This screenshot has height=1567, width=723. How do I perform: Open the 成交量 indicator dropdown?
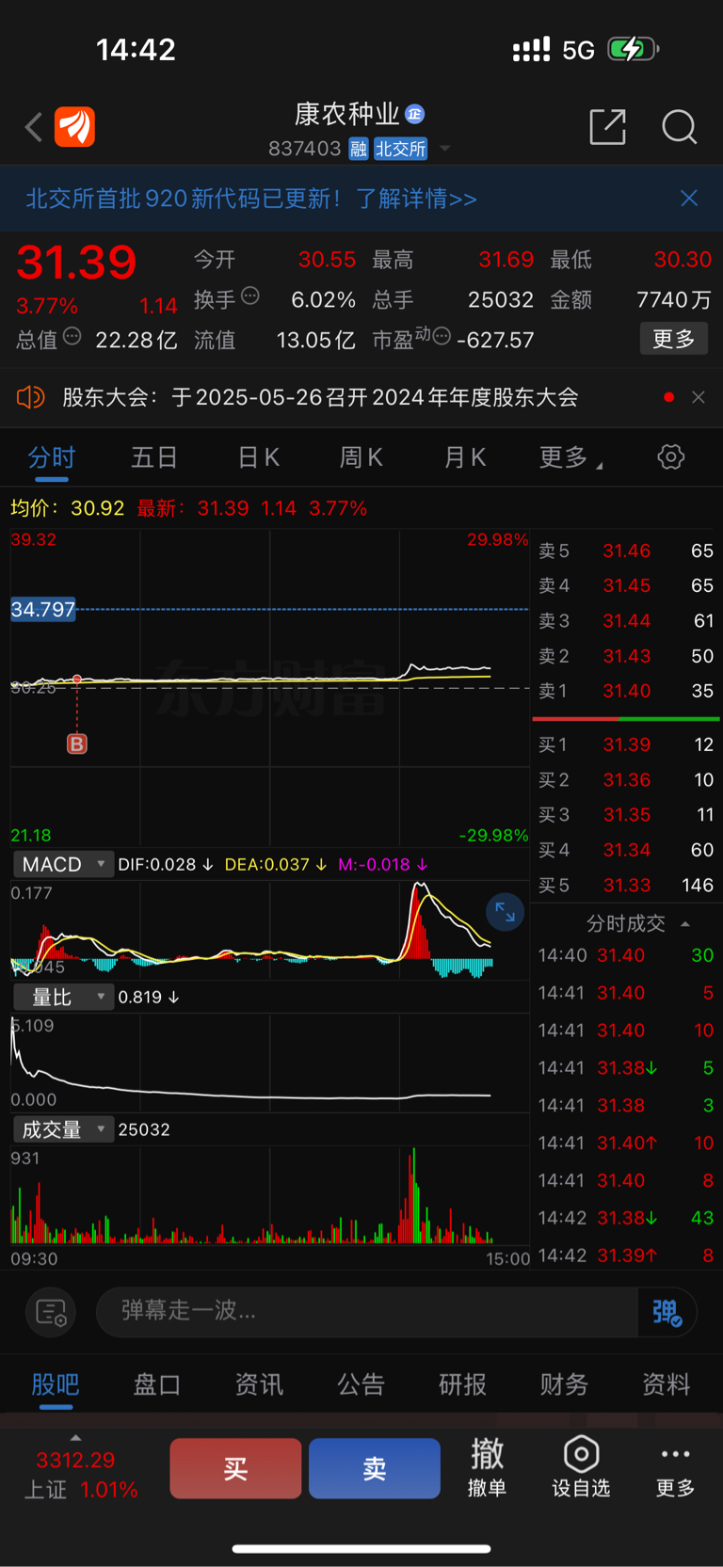tap(63, 1129)
